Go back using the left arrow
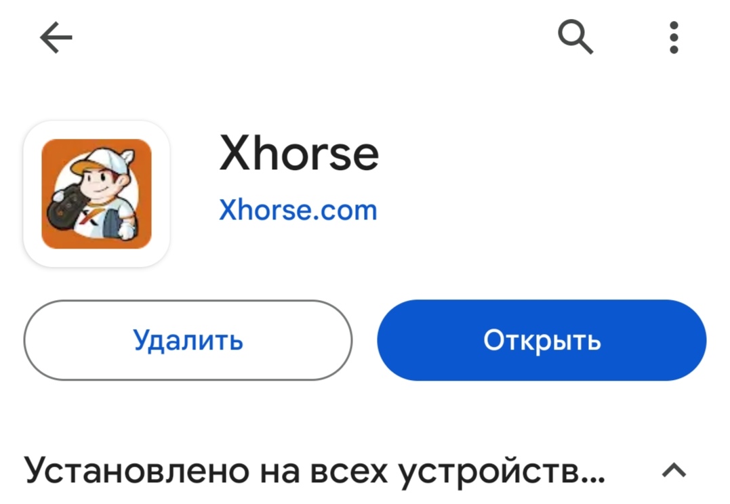Viewport: 730px width, 504px height. [x=56, y=38]
